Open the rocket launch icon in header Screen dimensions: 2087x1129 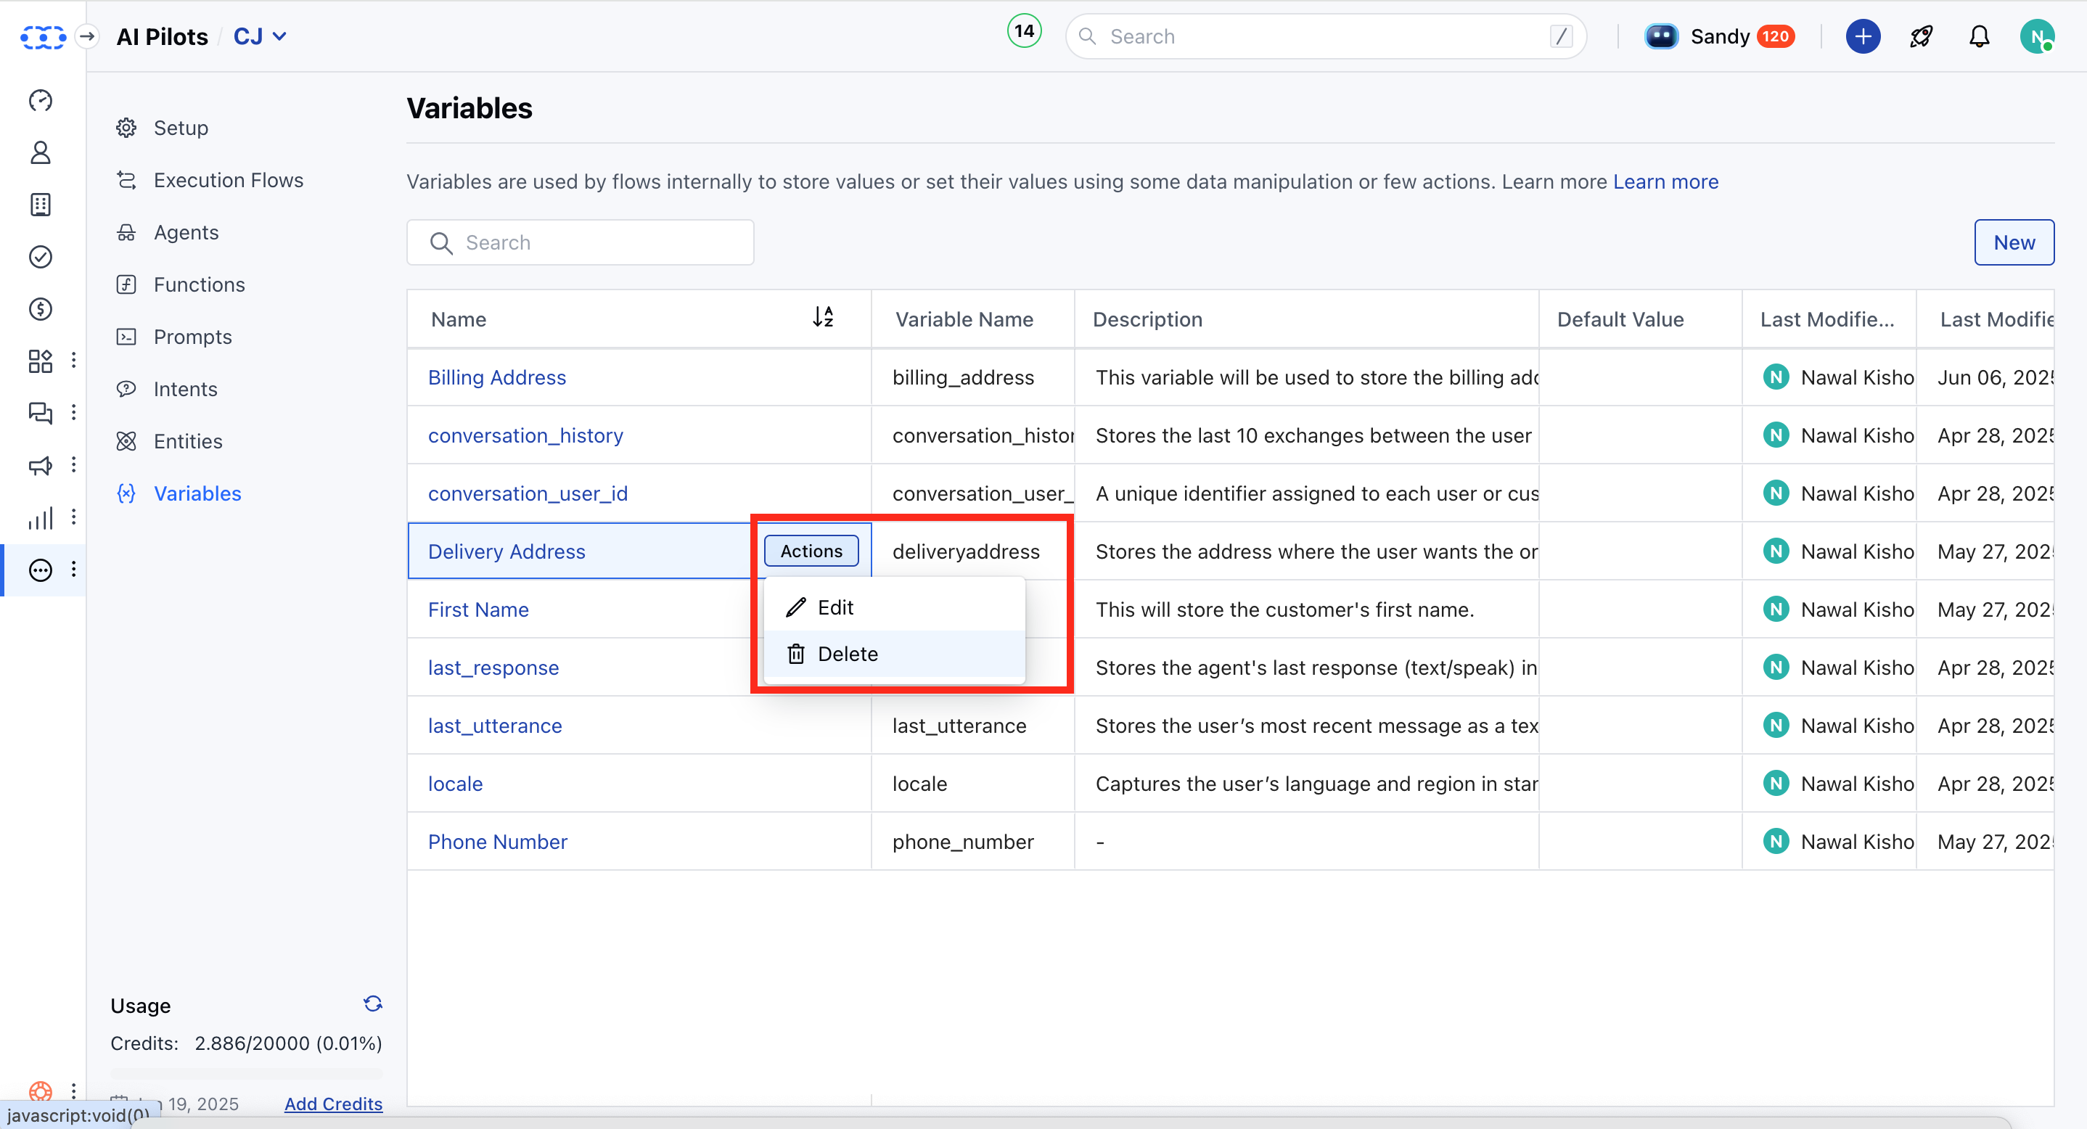1921,36
